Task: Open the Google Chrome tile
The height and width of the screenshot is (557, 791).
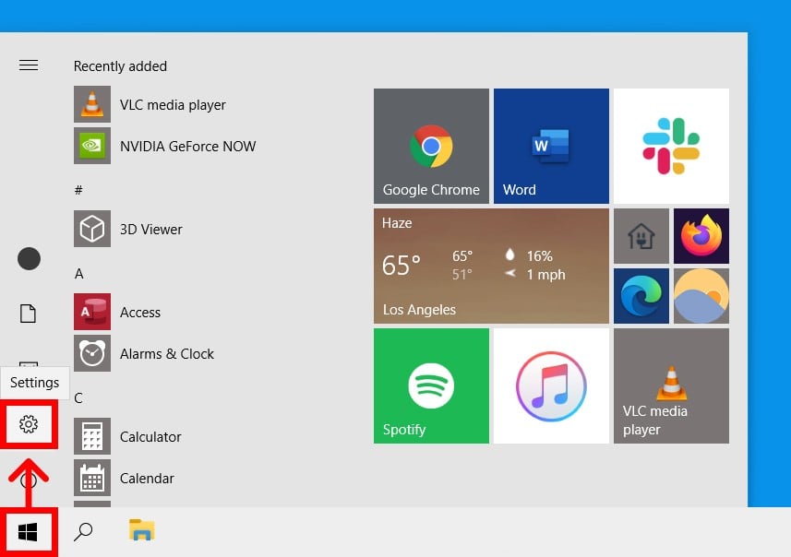Action: point(431,146)
